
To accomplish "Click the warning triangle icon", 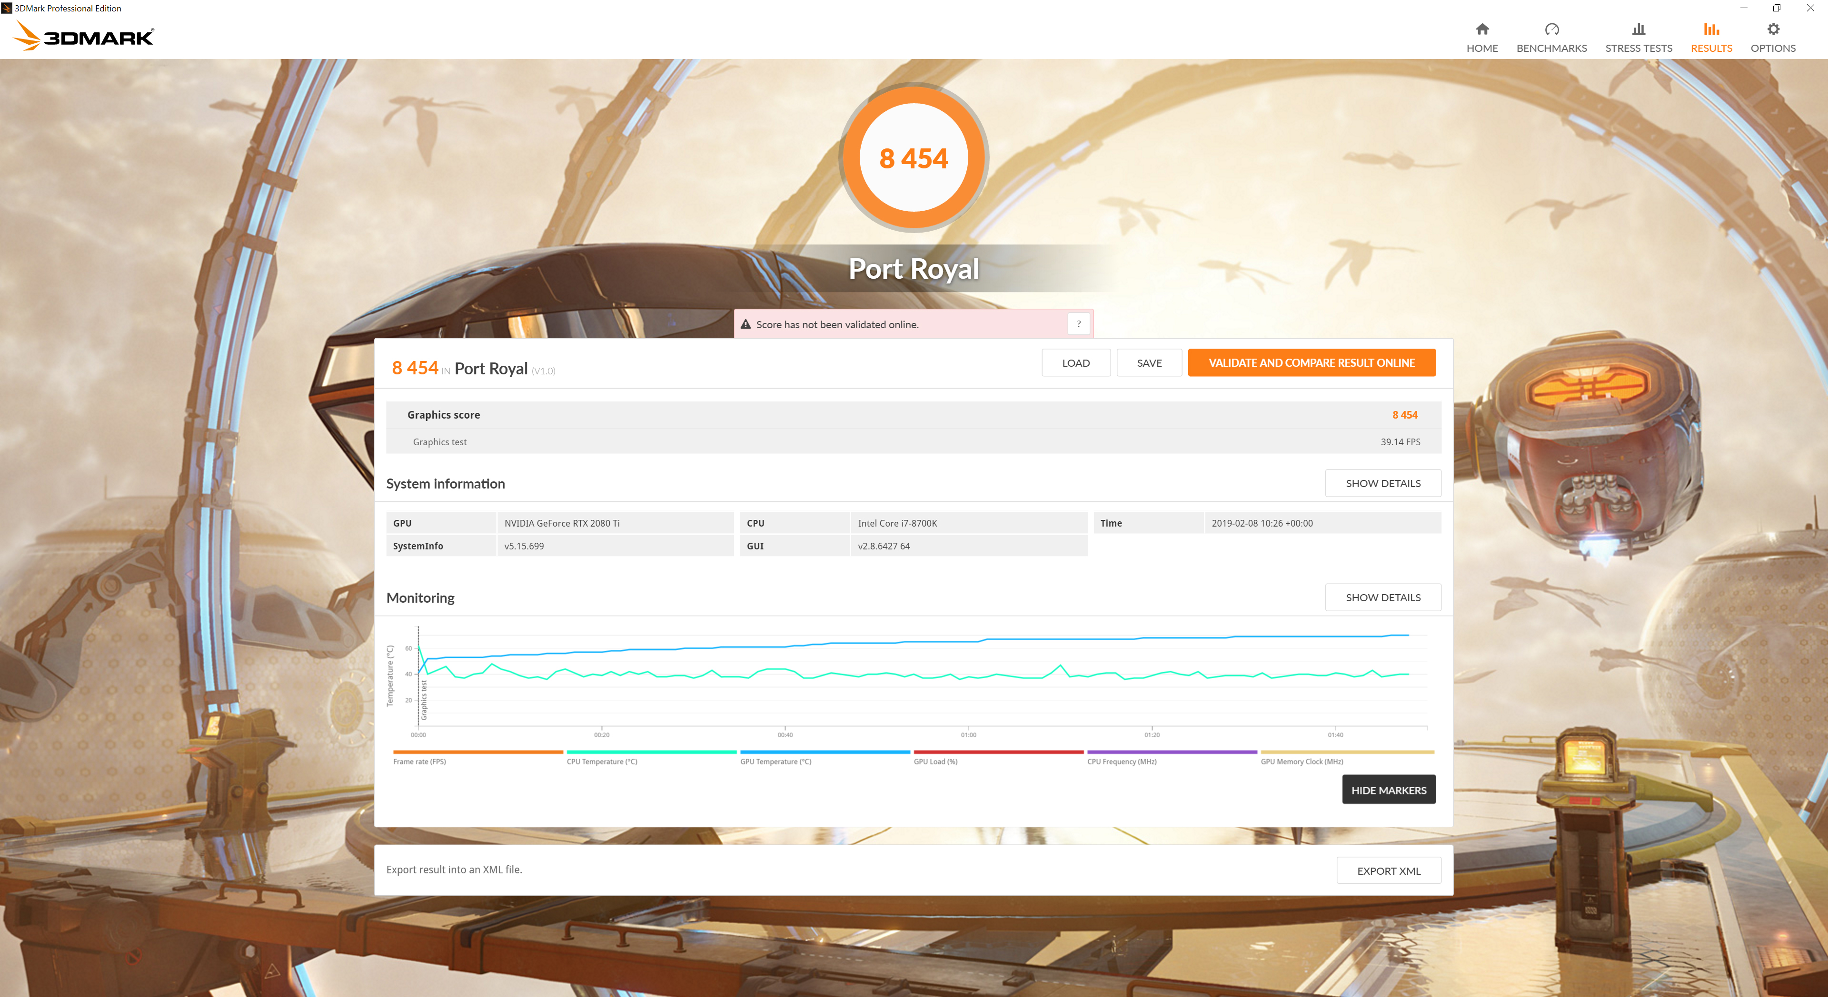I will (745, 324).
